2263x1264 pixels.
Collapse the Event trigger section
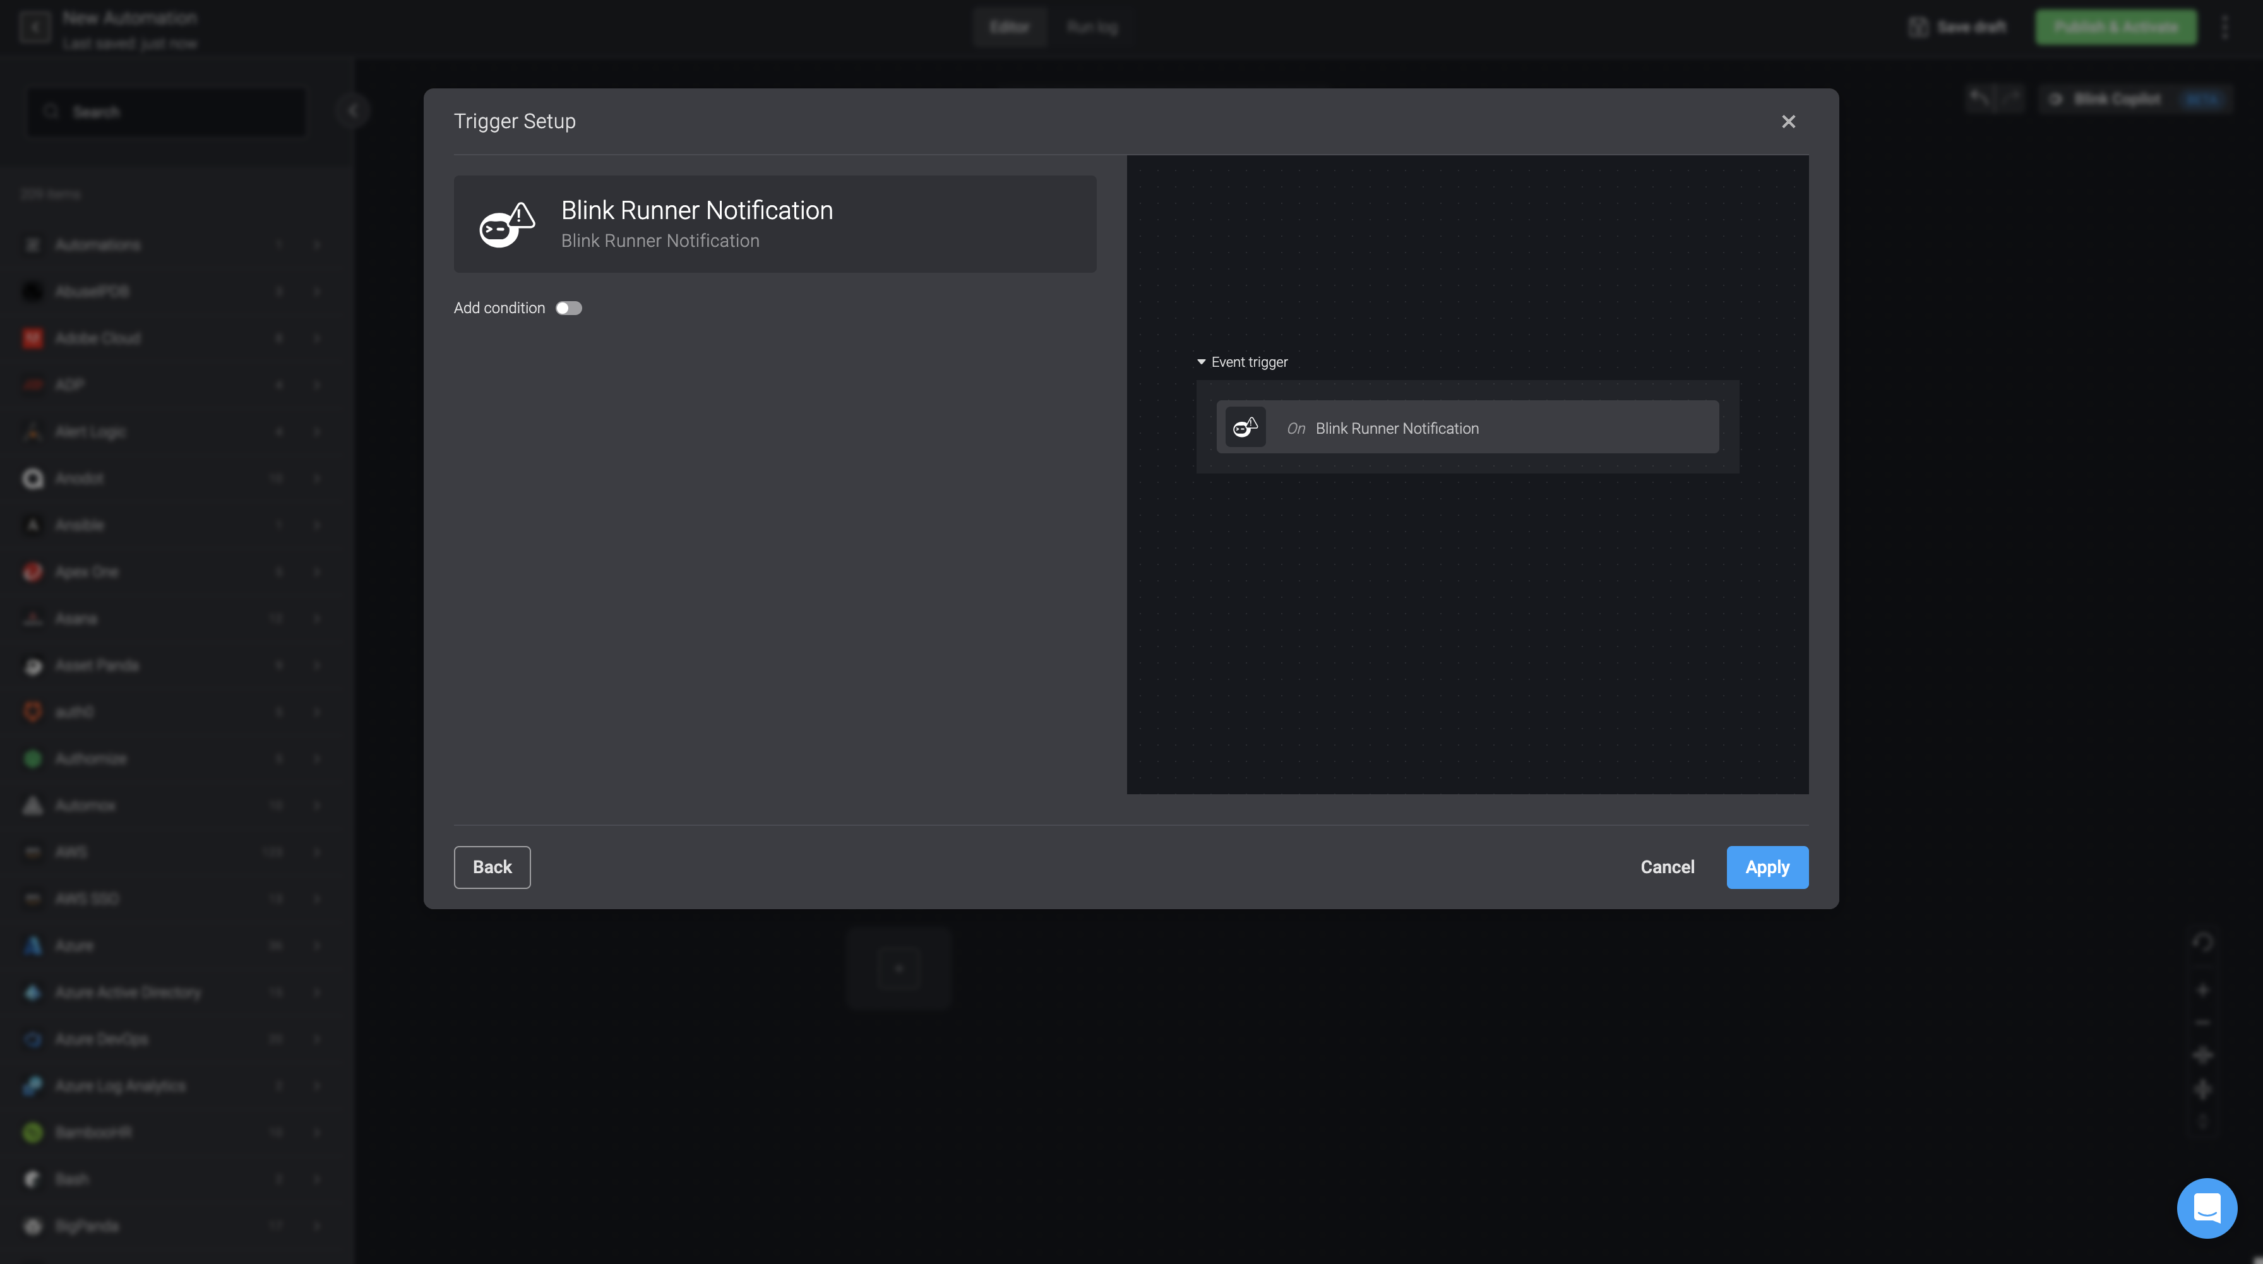[1201, 362]
